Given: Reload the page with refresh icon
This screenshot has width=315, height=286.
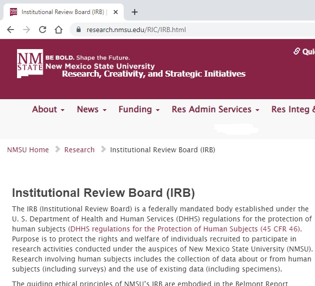Looking at the screenshot, I should click(x=43, y=30).
